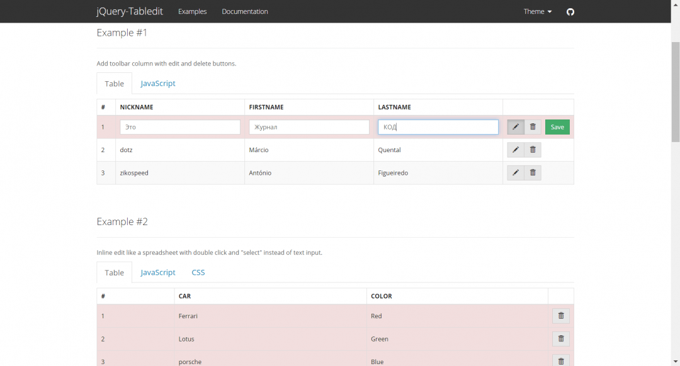680x366 pixels.
Task: Delete the zikospeed row with trash icon
Action: 533,173
